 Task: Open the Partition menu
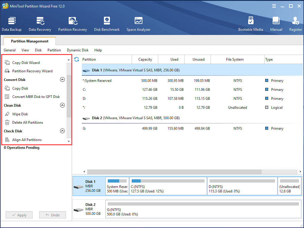tap(54, 50)
